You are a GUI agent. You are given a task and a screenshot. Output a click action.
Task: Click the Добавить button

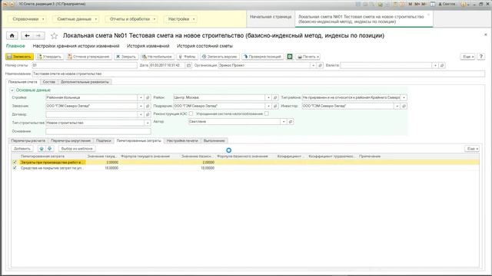point(22,149)
